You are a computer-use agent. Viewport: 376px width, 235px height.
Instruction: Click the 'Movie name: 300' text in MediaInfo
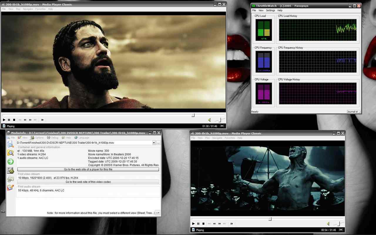coord(98,151)
